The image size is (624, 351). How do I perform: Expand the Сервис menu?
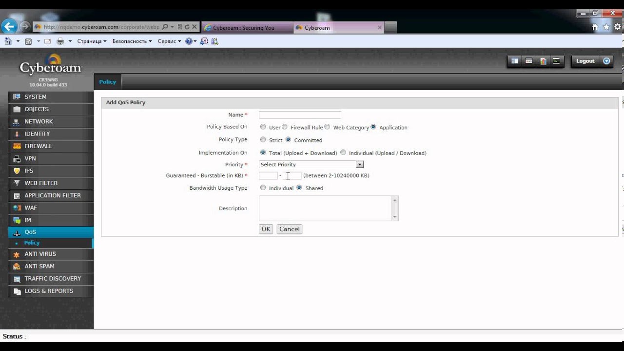pos(169,41)
